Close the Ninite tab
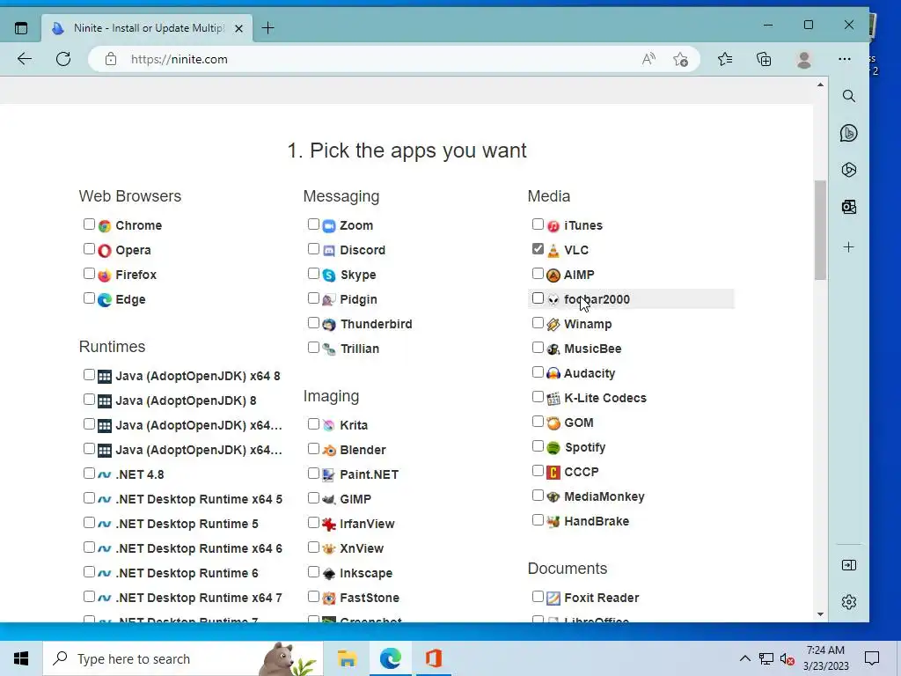Screen dimensions: 901x676 pos(239,28)
